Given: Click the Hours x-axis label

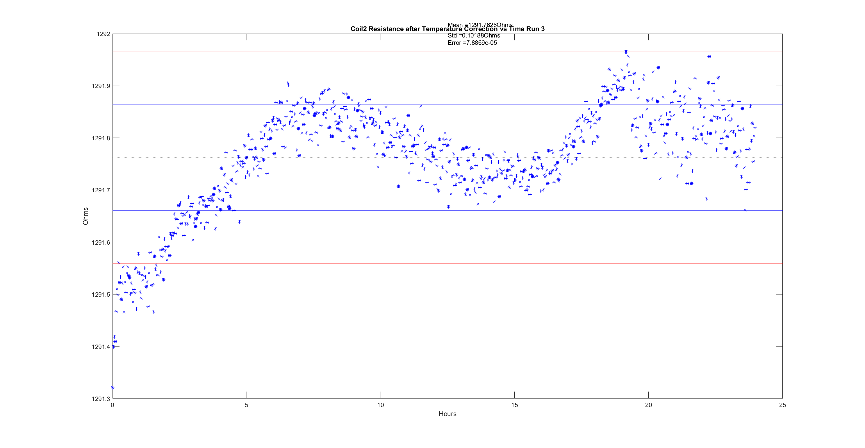Looking at the screenshot, I should (x=447, y=414).
